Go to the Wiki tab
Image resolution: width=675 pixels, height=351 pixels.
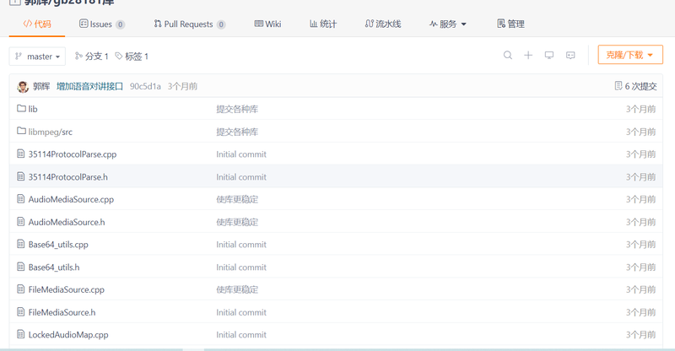tap(267, 24)
